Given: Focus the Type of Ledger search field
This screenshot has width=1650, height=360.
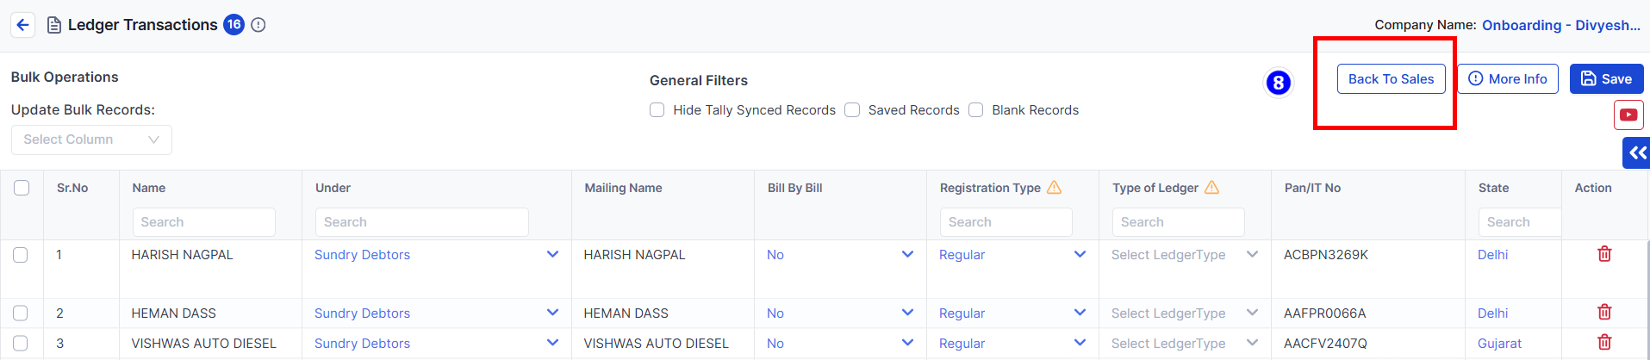Looking at the screenshot, I should pos(1178,222).
